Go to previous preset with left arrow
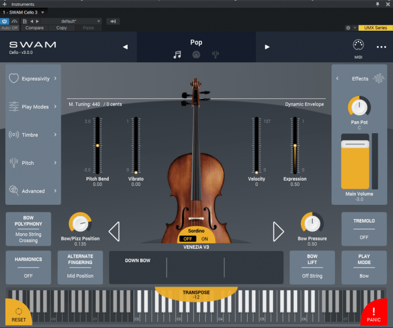The image size is (393, 328). click(x=32, y=21)
